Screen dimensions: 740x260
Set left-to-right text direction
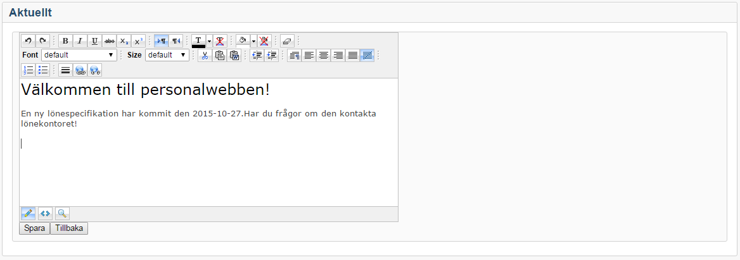click(x=162, y=40)
